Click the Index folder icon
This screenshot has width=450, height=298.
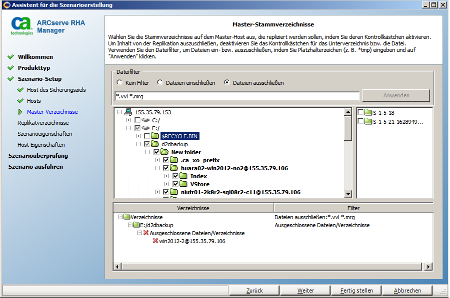click(x=183, y=176)
